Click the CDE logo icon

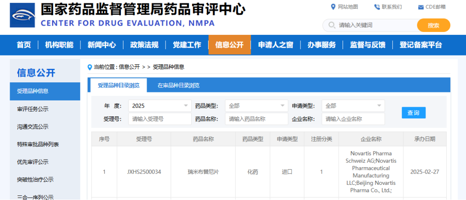pyautogui.click(x=23, y=16)
